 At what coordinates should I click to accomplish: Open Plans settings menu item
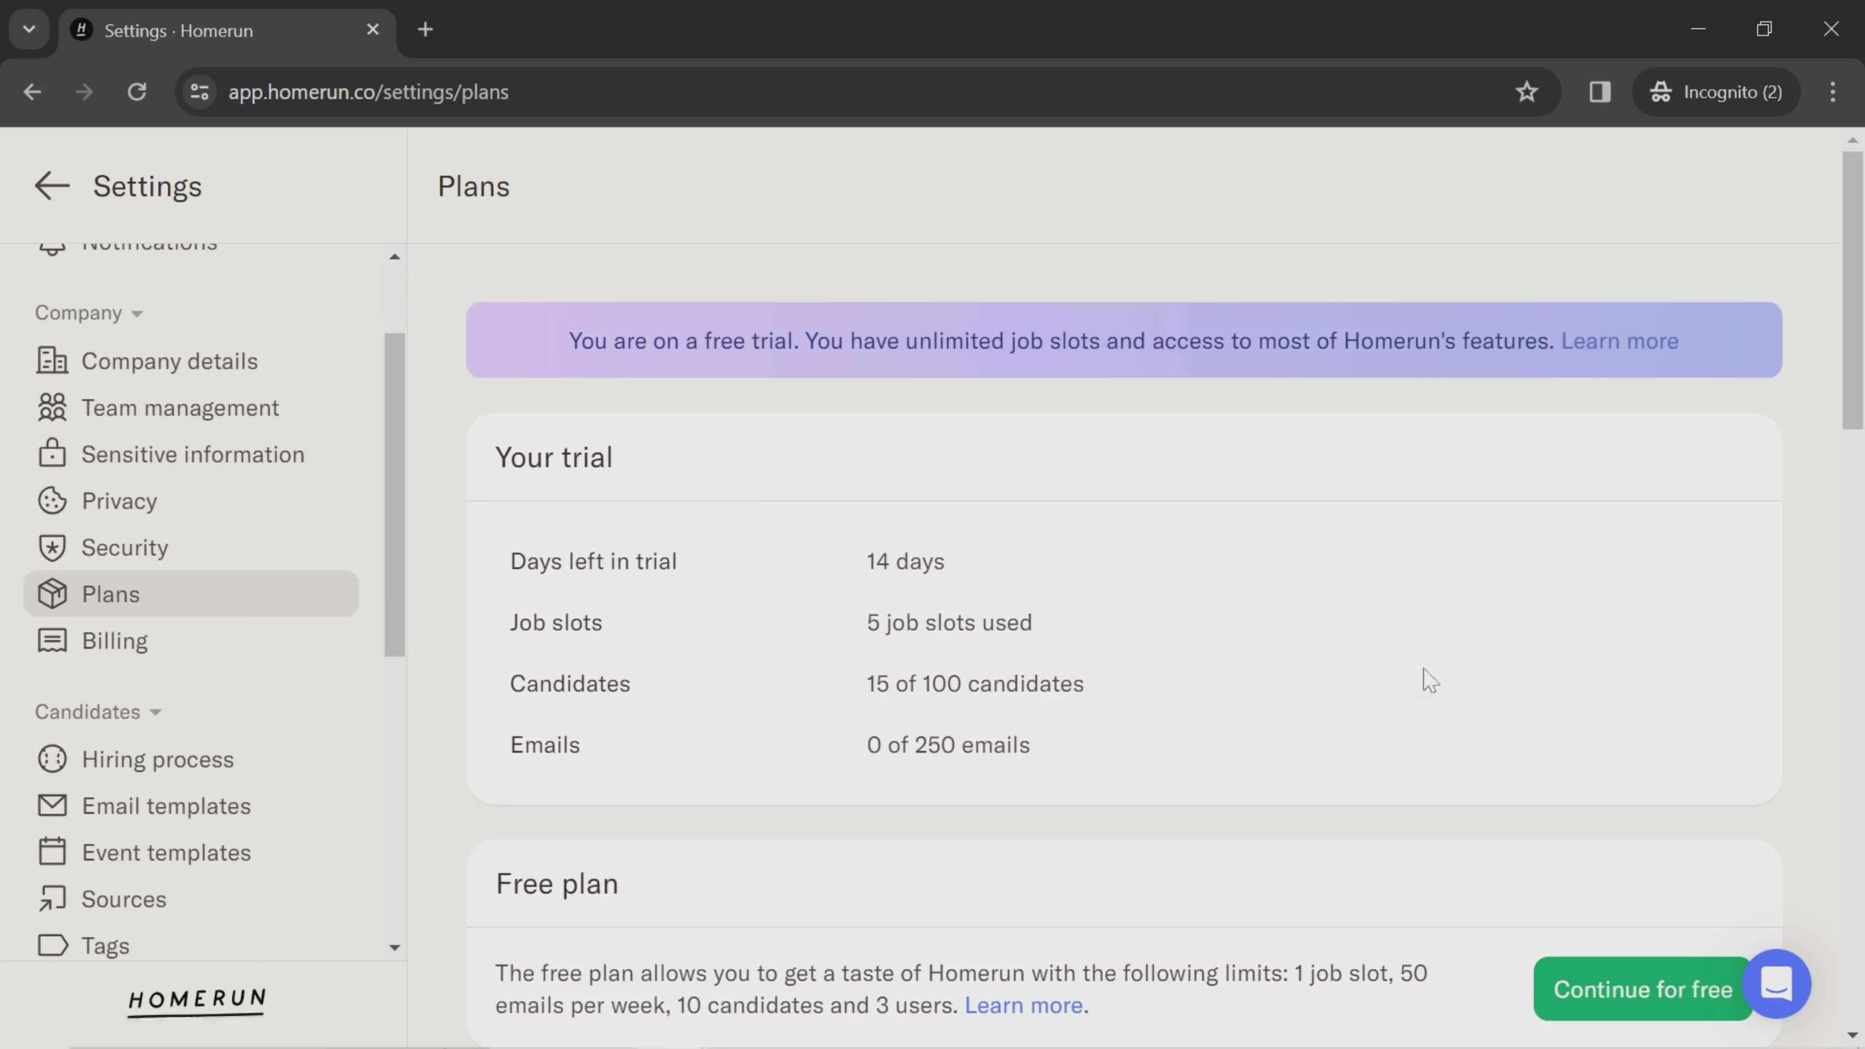click(110, 593)
